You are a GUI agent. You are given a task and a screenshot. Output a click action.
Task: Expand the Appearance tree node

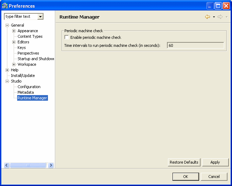point(14,31)
